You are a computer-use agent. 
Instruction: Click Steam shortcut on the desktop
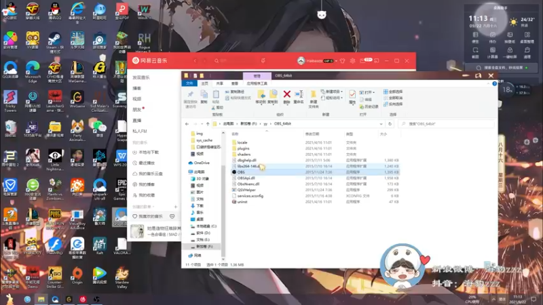click(55, 43)
